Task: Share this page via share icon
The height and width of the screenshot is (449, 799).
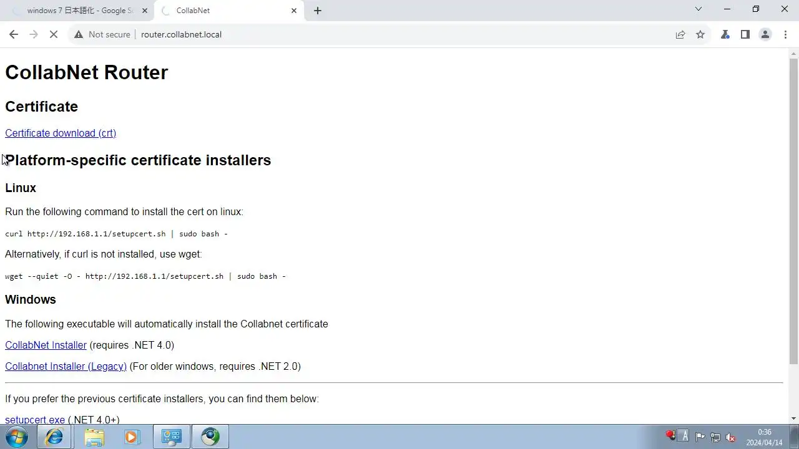Action: tap(680, 34)
